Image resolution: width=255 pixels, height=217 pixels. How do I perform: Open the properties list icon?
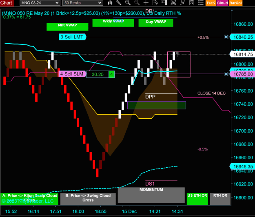point(201,2)
